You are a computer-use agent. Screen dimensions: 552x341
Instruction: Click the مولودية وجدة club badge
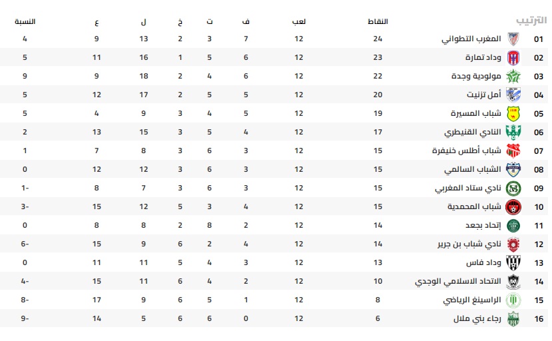click(513, 76)
